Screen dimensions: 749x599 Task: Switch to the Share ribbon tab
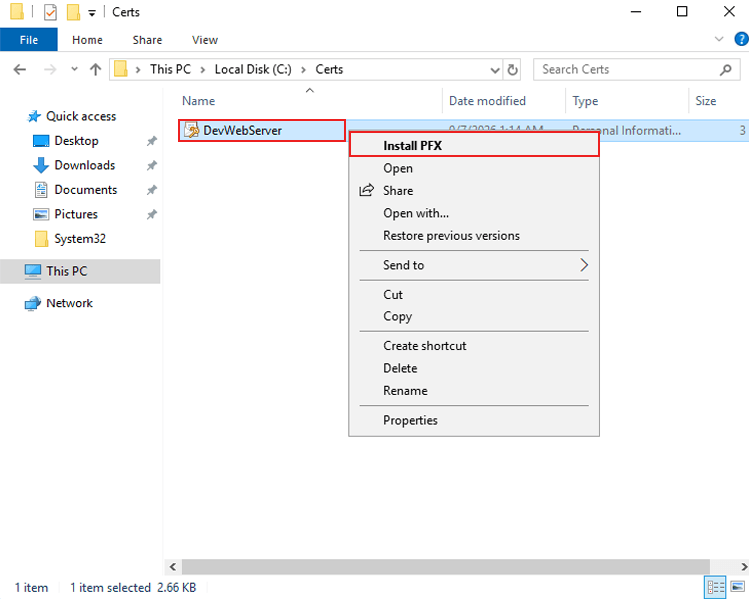(147, 40)
